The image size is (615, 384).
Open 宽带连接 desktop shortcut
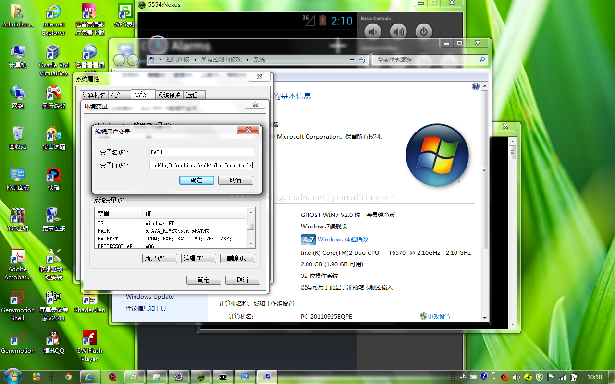coord(53,220)
